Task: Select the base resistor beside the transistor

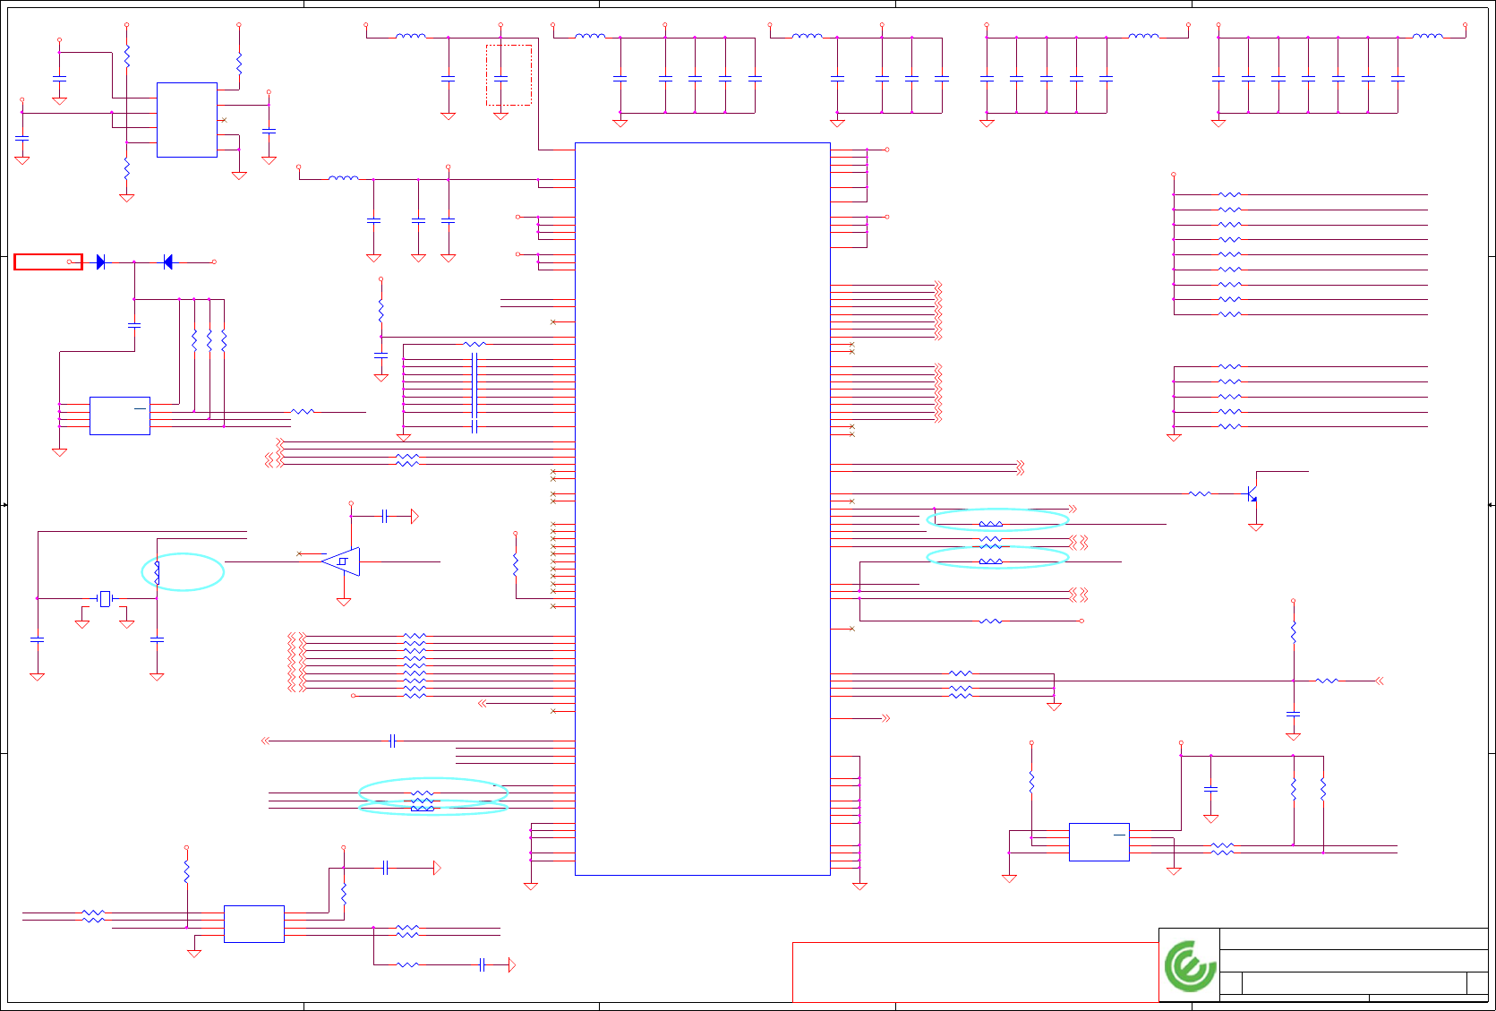Action: (1200, 493)
